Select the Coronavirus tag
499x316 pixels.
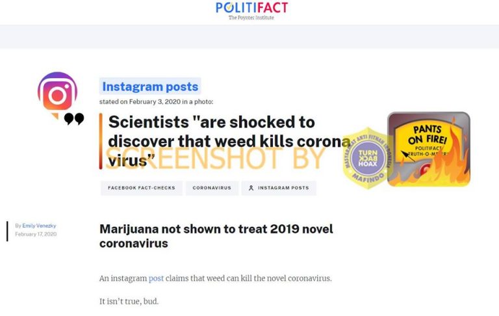pos(212,188)
